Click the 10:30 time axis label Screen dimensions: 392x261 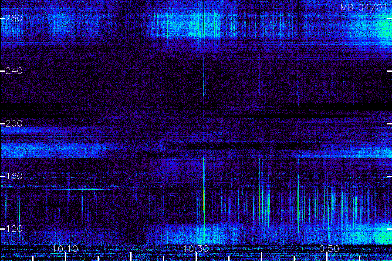pyautogui.click(x=196, y=249)
